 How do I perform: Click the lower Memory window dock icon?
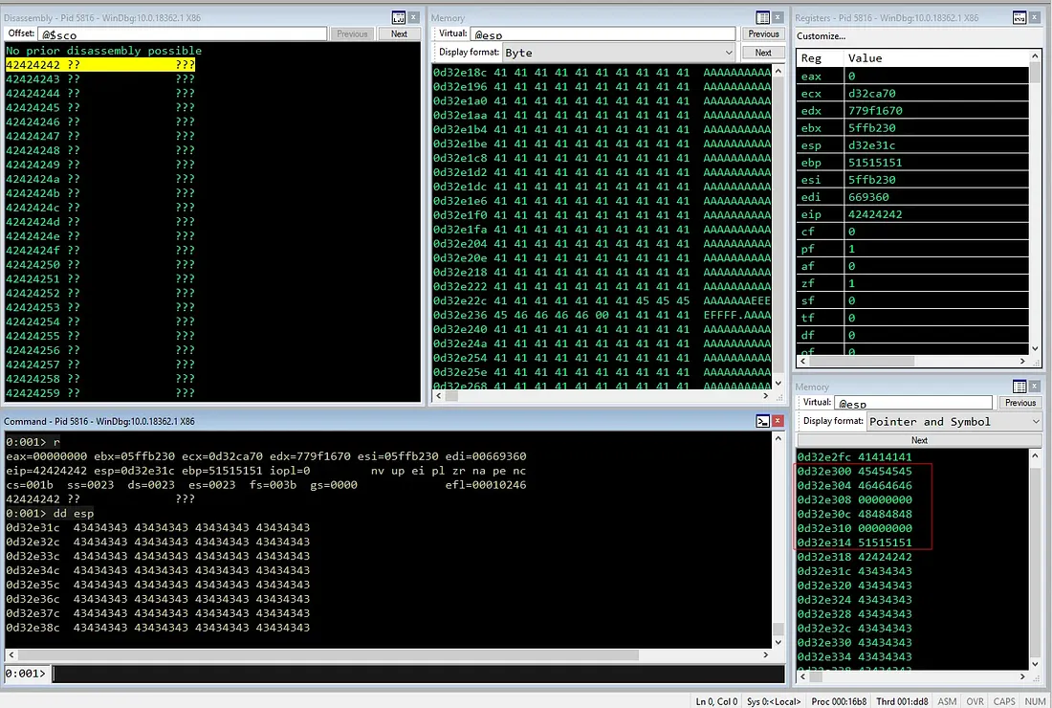click(x=1019, y=386)
